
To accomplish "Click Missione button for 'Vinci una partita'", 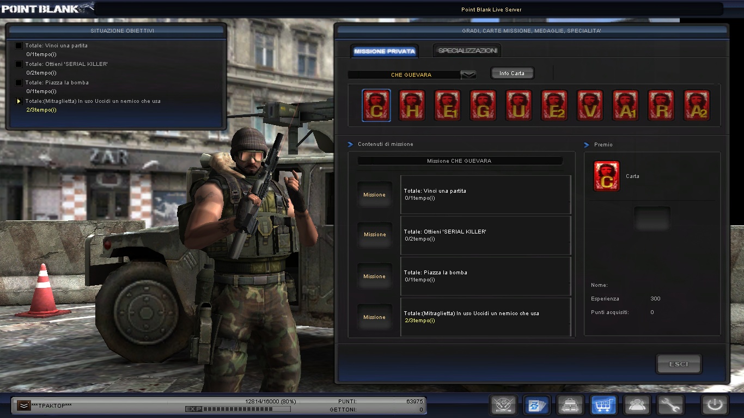I will point(375,194).
